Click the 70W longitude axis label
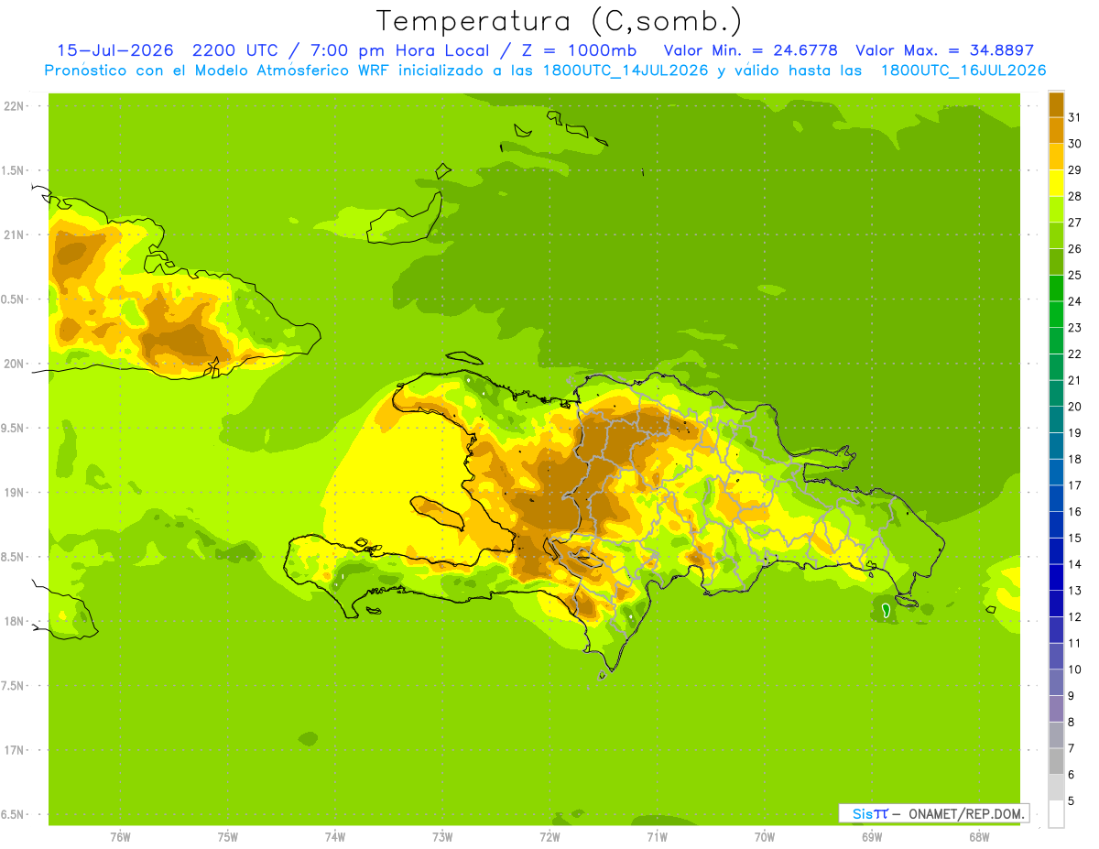1099x849 pixels. pos(765,837)
